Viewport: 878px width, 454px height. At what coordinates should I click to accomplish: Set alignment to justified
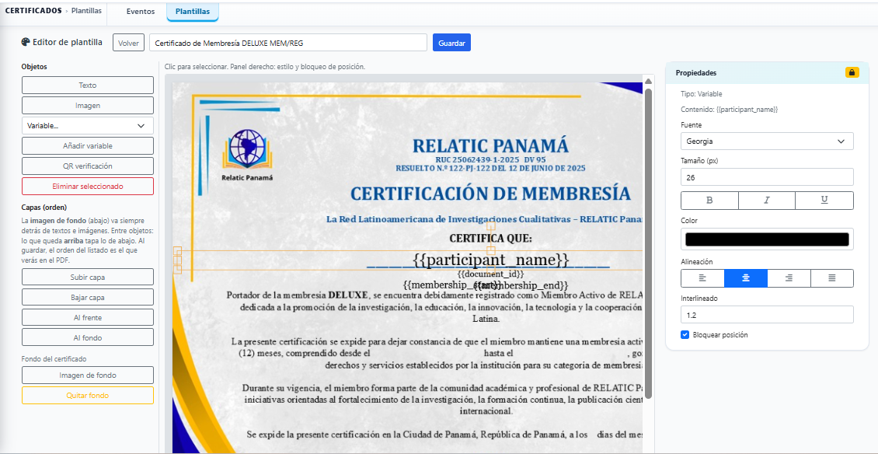pos(832,278)
